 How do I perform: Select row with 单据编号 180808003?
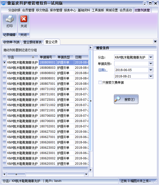point(47,68)
